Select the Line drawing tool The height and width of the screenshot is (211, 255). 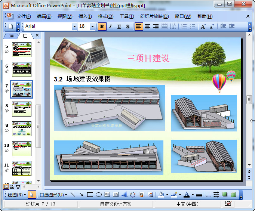pos(73,195)
